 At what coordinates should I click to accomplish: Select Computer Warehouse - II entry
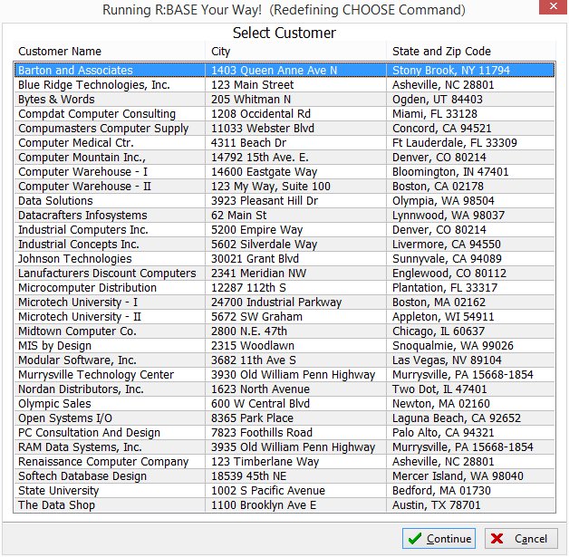coord(83,187)
